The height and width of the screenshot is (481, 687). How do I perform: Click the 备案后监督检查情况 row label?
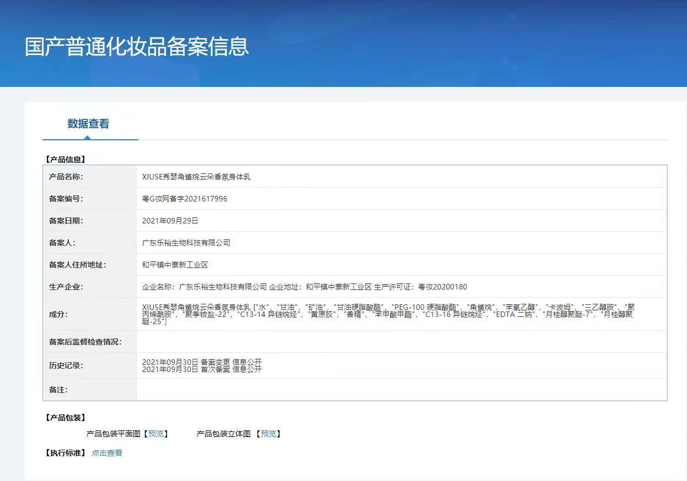(x=85, y=342)
